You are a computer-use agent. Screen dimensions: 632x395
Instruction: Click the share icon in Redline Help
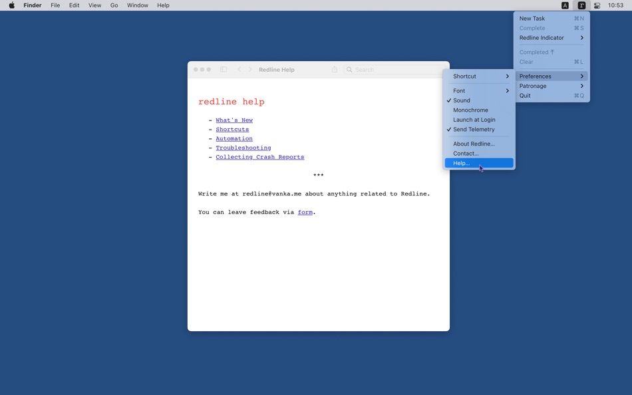[x=334, y=69]
